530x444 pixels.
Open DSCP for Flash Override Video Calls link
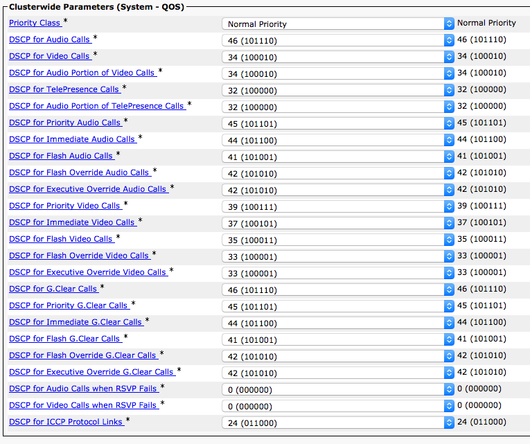point(80,256)
